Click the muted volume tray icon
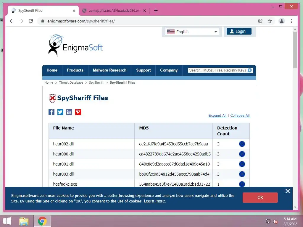The height and width of the screenshot is (227, 303). click(x=275, y=221)
